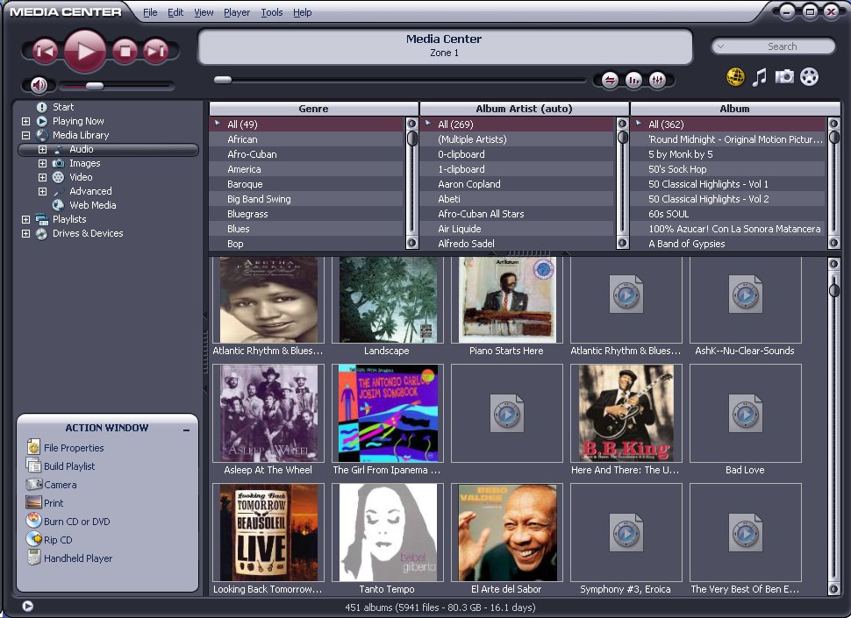The height and width of the screenshot is (618, 851).
Task: Expand the Drives & Devices node
Action: click(25, 234)
